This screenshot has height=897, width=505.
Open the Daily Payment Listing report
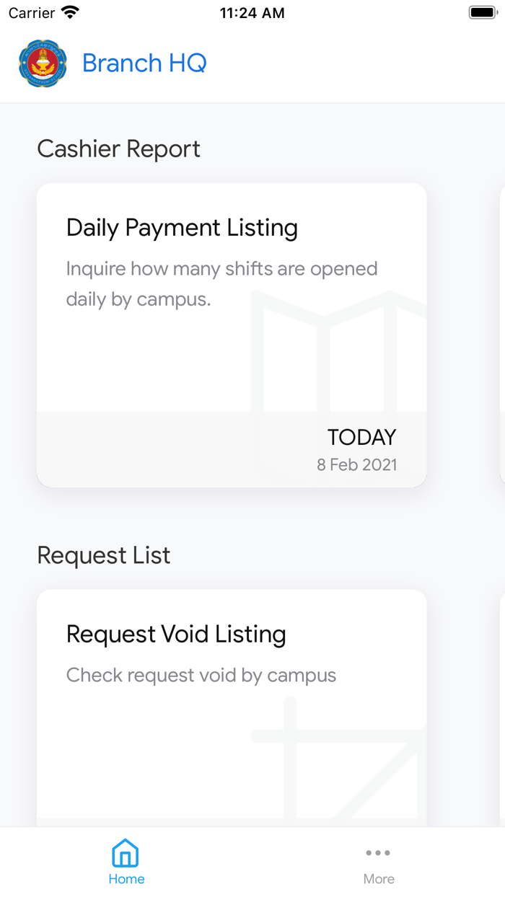tap(182, 228)
